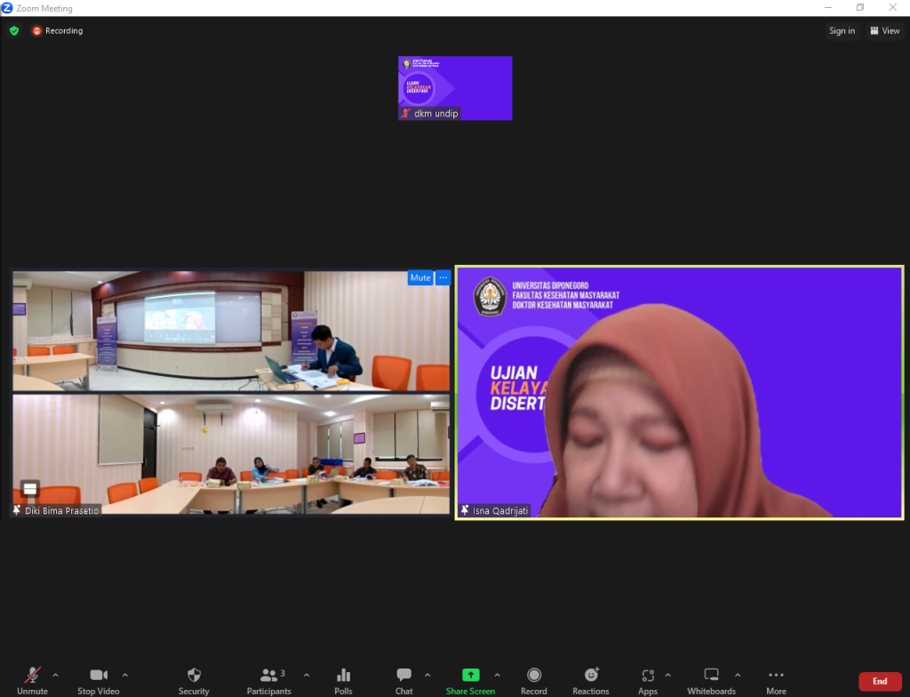
Task: Mute Diki Bima Prasetio's video tile
Action: (420, 278)
